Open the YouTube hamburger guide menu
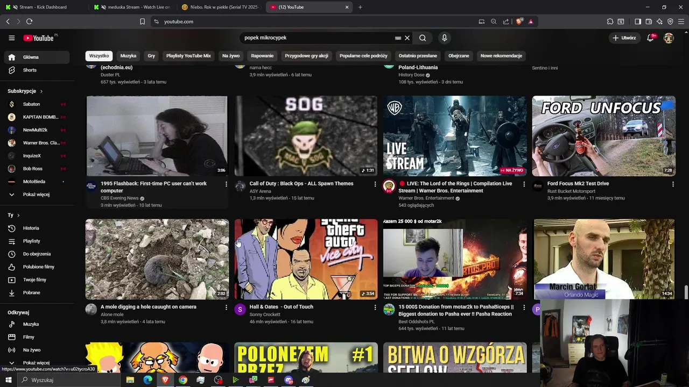Image resolution: width=689 pixels, height=387 pixels. (x=11, y=38)
